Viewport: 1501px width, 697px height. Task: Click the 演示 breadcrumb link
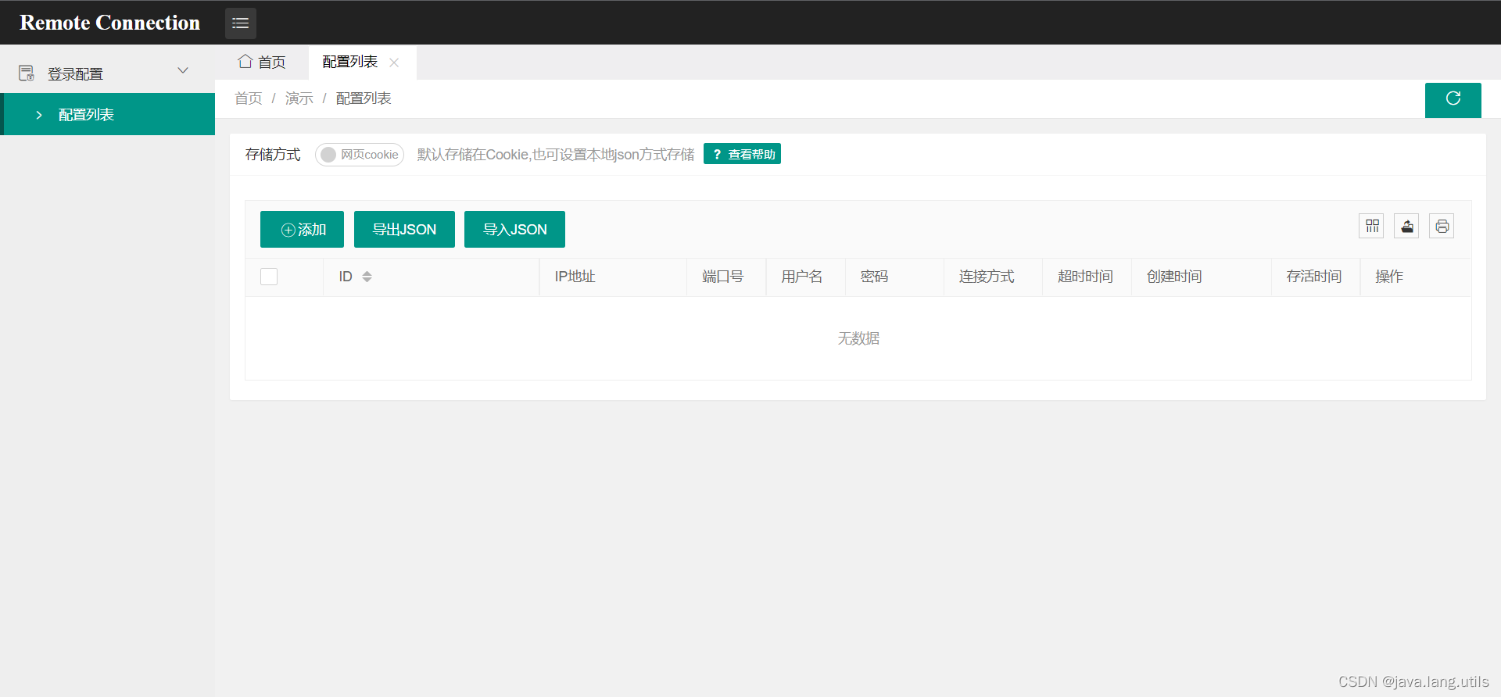coord(299,98)
